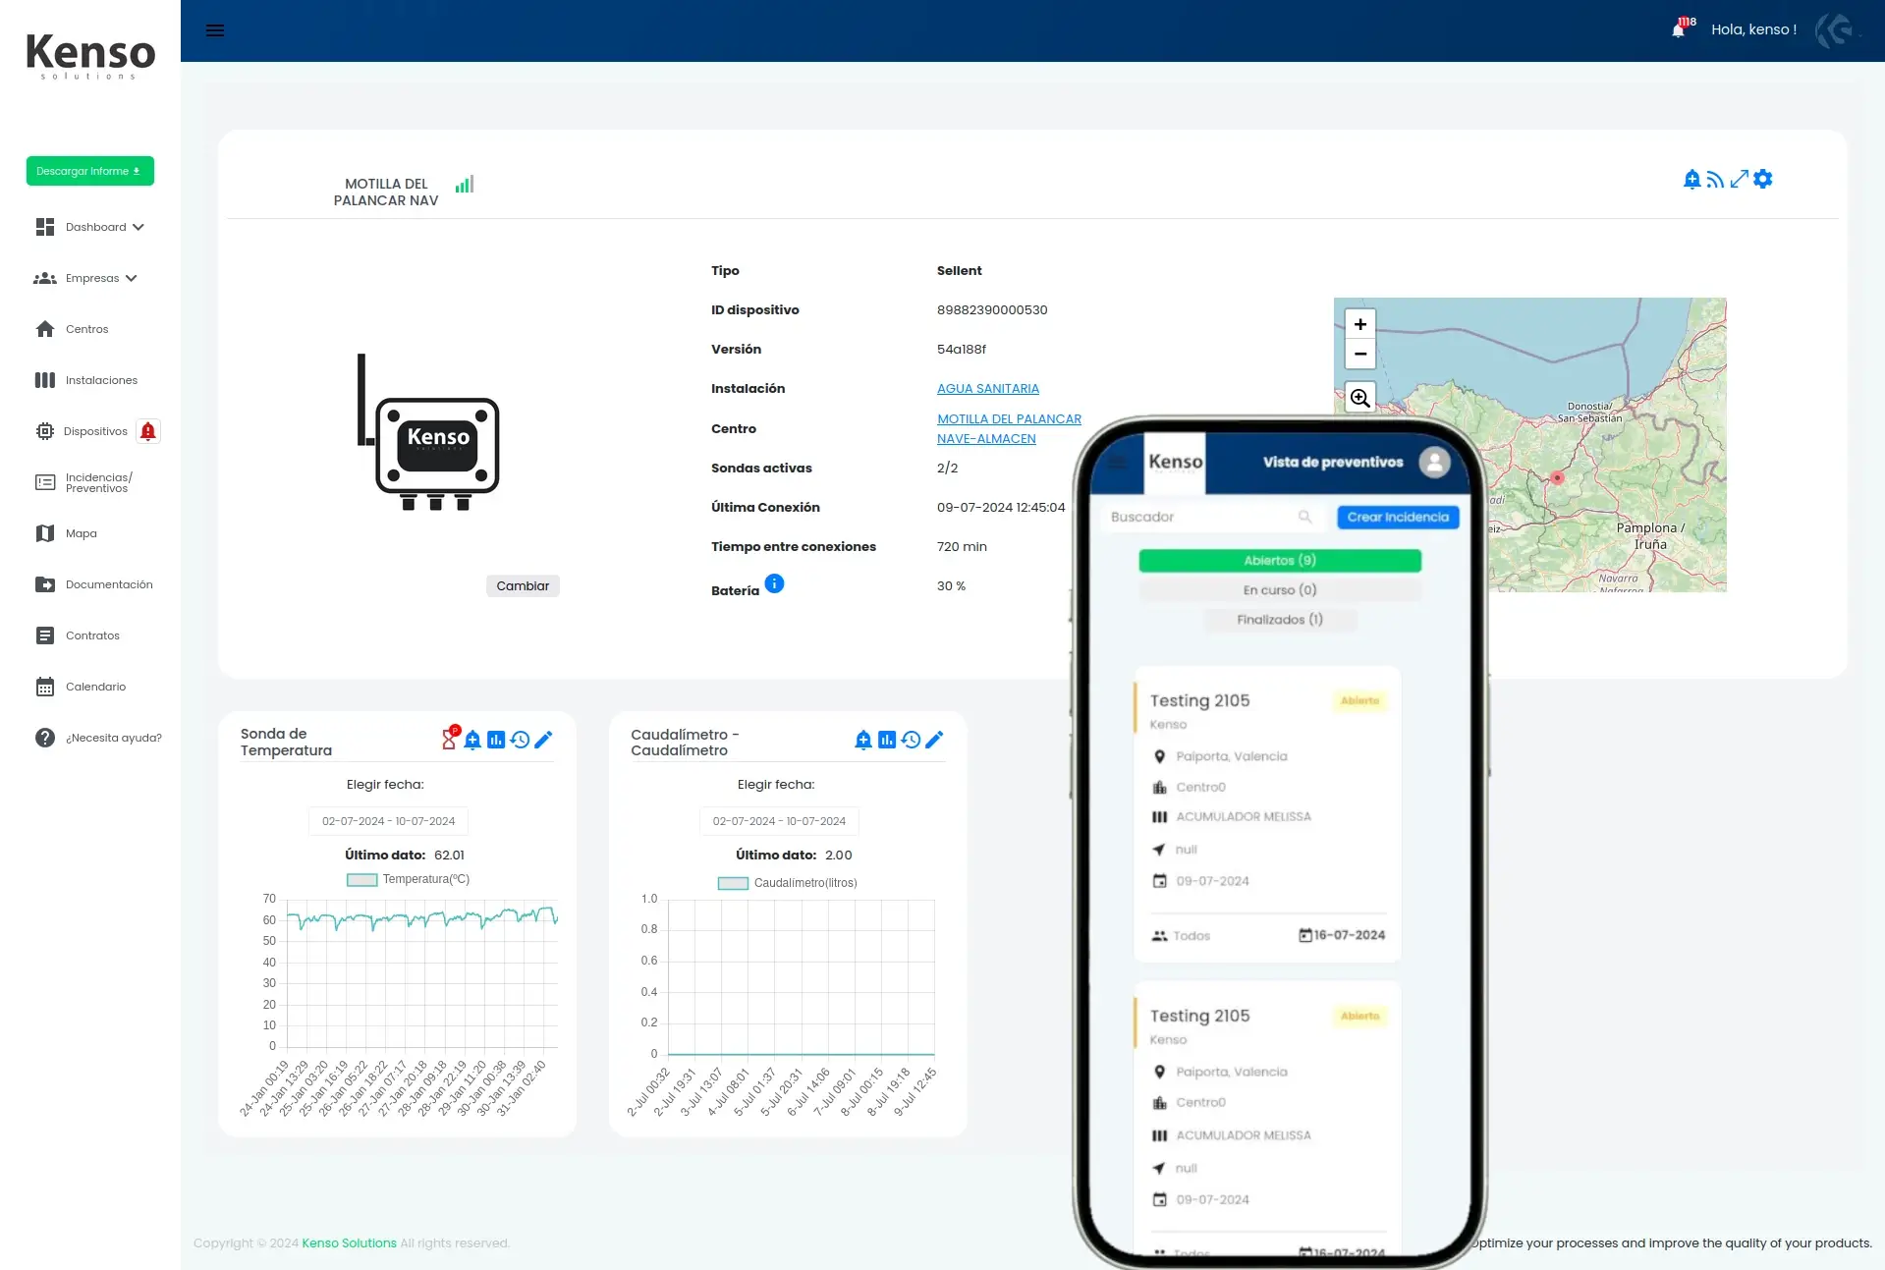Screen dimensions: 1885x1270
Task: Open date range picker for Caudalímetro
Action: [x=779, y=821]
